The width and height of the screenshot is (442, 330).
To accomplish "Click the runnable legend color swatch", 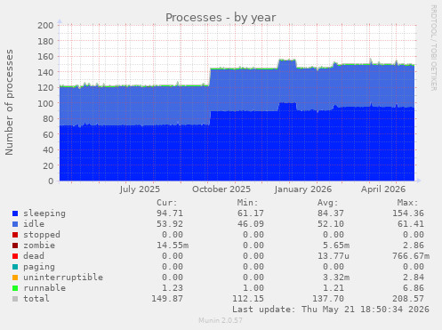I will [15, 288].
